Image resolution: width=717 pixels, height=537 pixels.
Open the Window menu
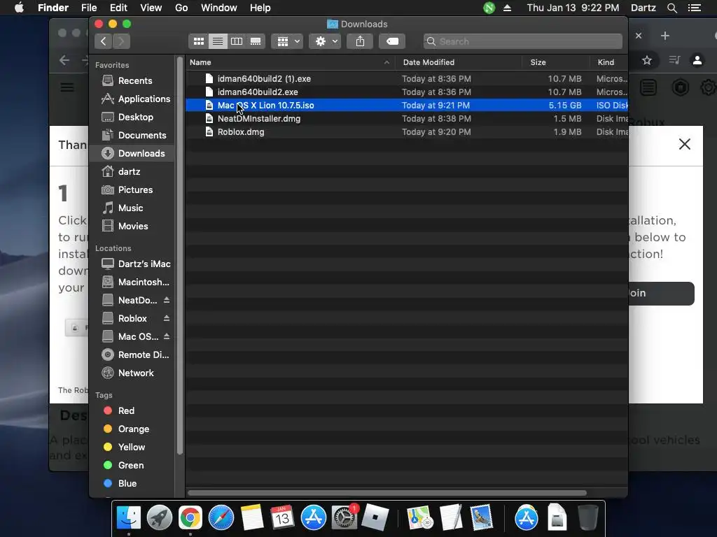pyautogui.click(x=219, y=8)
